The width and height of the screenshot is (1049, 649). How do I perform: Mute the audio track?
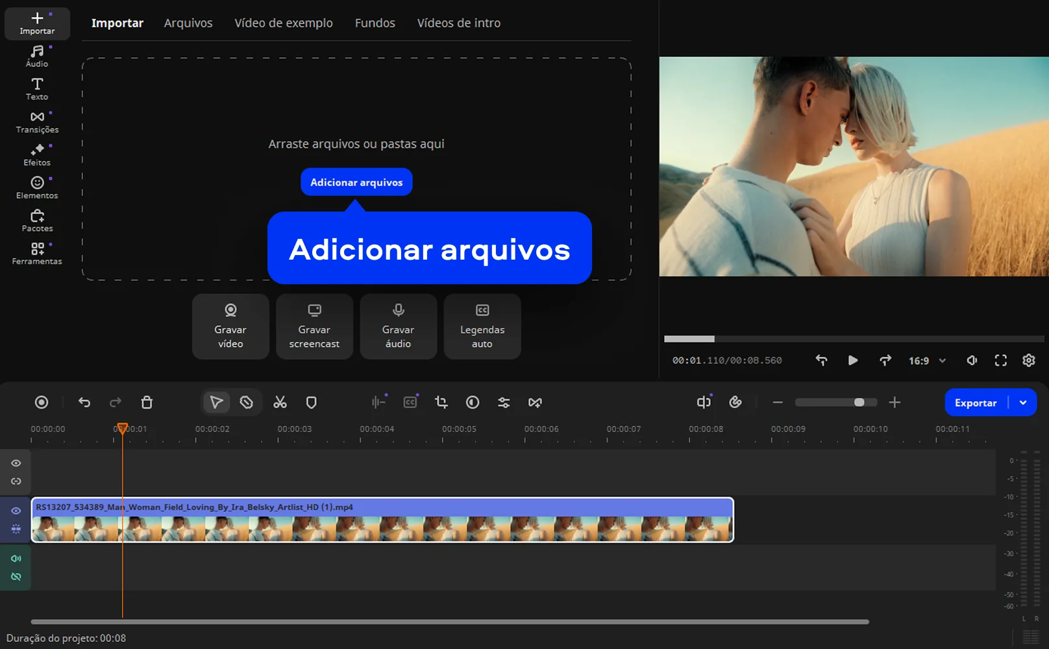[16, 558]
